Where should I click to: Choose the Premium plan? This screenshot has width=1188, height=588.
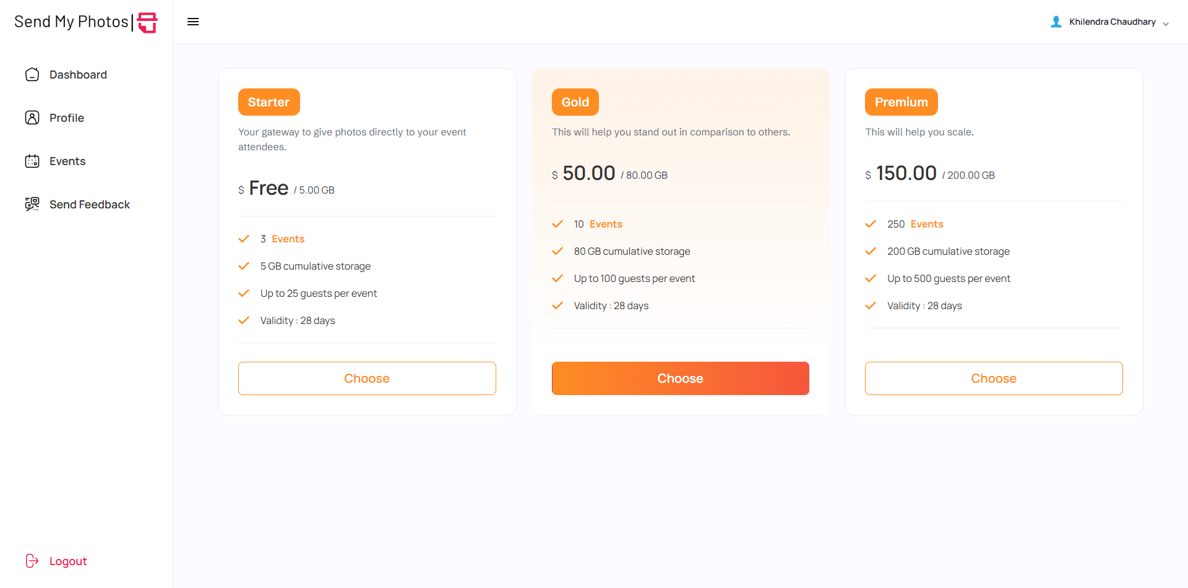pos(994,378)
